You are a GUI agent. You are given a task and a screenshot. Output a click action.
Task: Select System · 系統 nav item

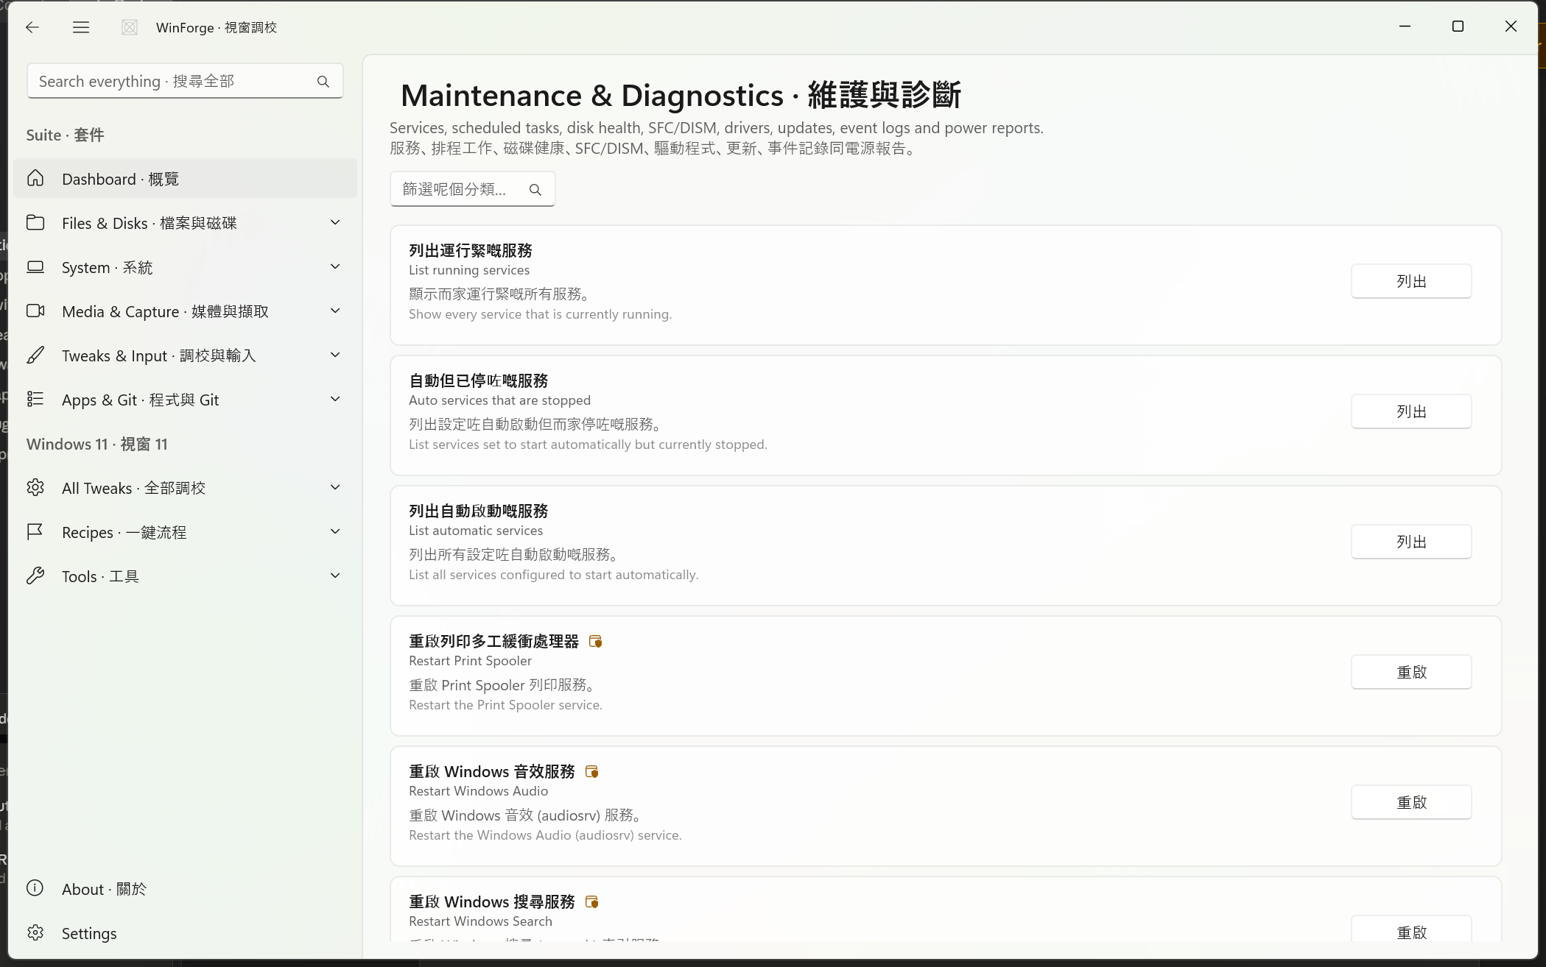coord(185,266)
